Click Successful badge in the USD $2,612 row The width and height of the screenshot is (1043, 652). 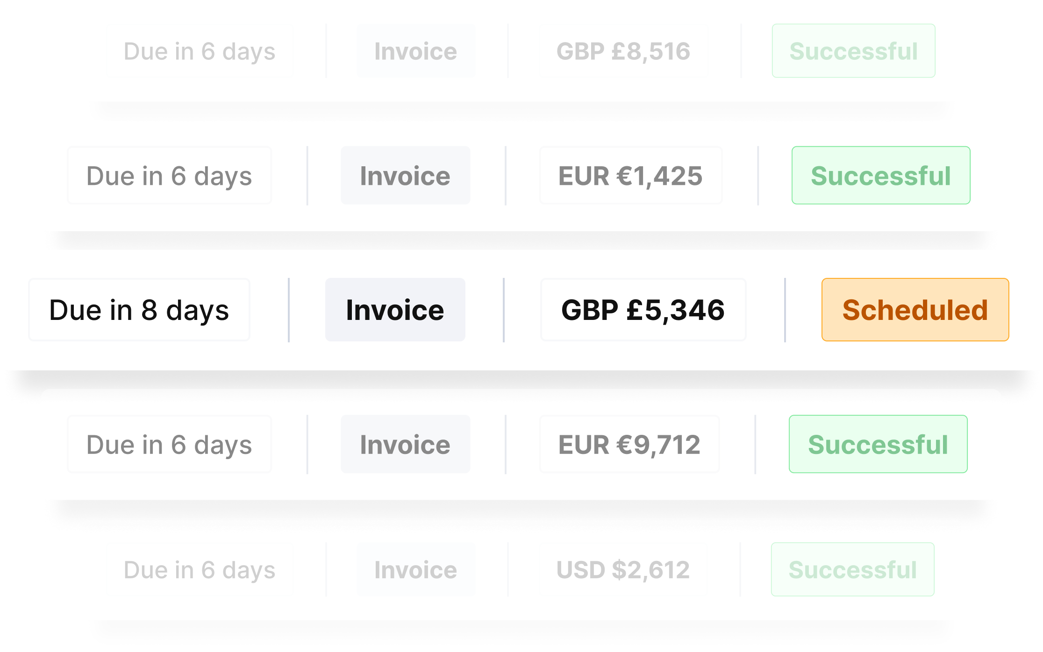click(852, 569)
